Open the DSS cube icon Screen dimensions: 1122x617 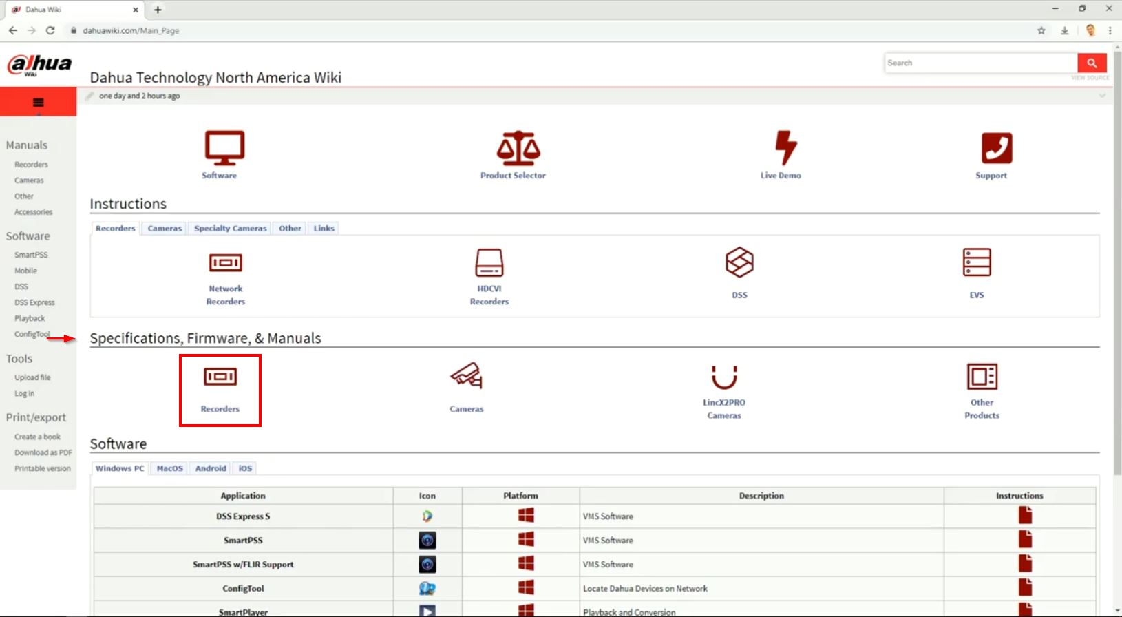739,262
